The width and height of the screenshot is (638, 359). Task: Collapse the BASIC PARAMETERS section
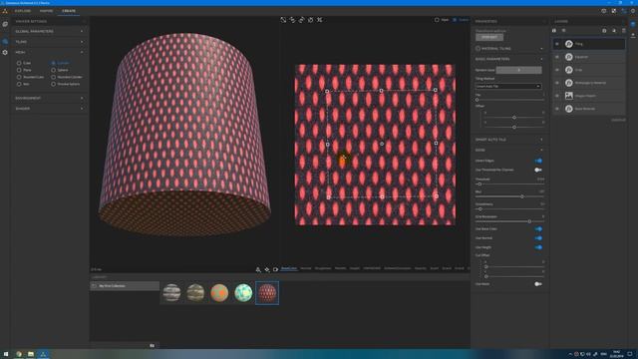tap(508, 59)
